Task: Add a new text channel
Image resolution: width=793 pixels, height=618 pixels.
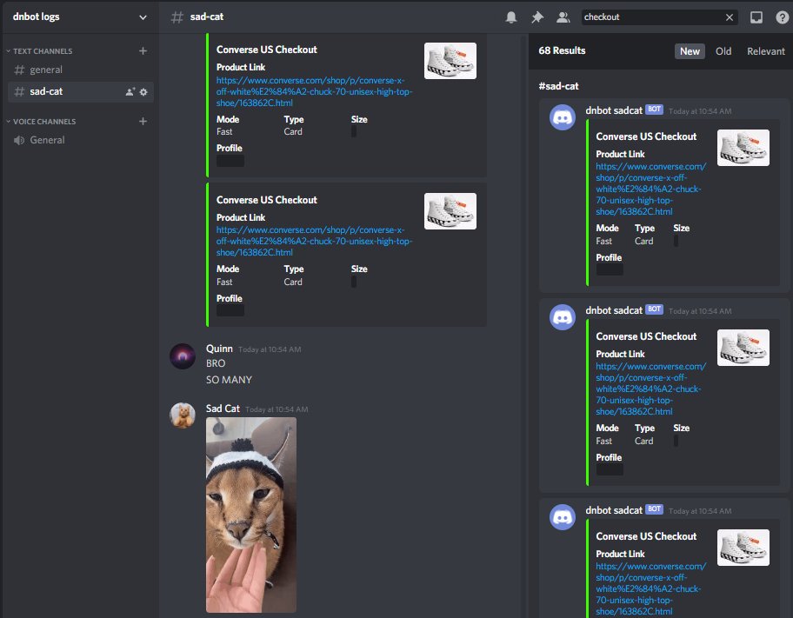Action: pyautogui.click(x=143, y=50)
